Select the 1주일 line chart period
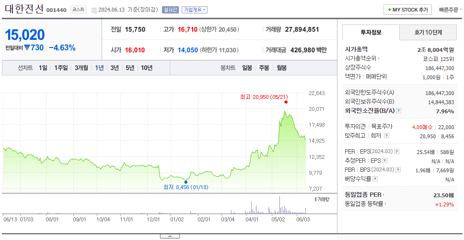 coord(61,68)
